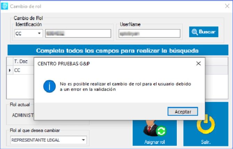Click the Buscar search button
This screenshot has width=233, height=149.
[x=203, y=32]
